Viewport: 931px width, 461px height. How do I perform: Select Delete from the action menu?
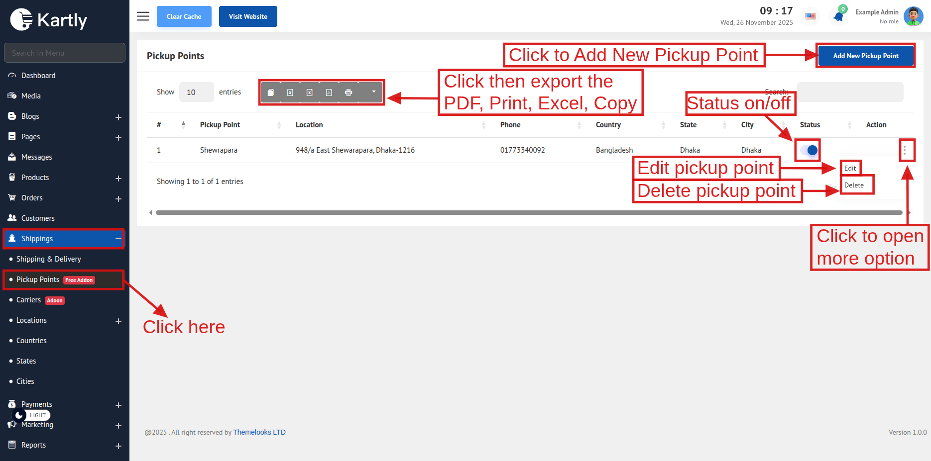(854, 185)
